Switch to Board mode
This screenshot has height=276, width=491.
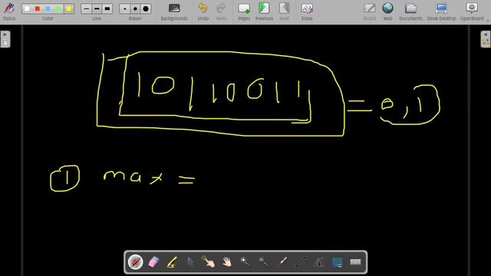point(369,12)
